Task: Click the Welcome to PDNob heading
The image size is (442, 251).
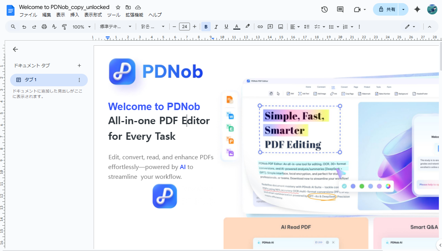Action: click(x=154, y=107)
